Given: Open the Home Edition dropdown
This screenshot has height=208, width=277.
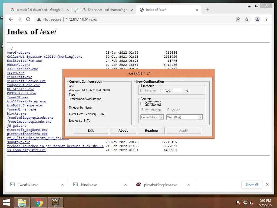Looking at the screenshot, I should 152,117.
